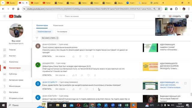Open more options for 'сером бычке' comment

click(93, 56)
